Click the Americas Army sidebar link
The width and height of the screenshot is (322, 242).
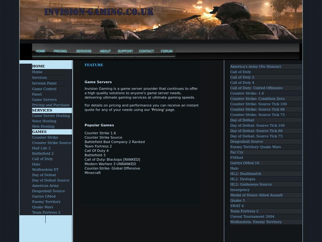click(x=45, y=186)
